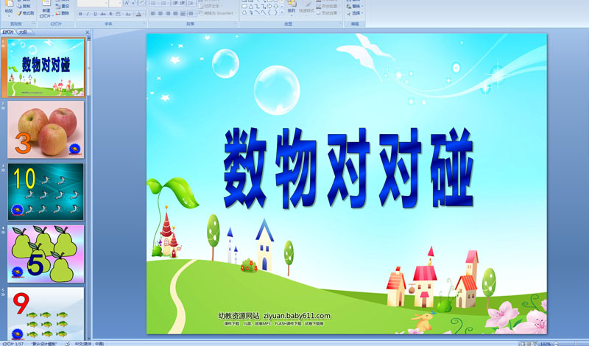Click the Italic formatting icon

click(x=87, y=14)
